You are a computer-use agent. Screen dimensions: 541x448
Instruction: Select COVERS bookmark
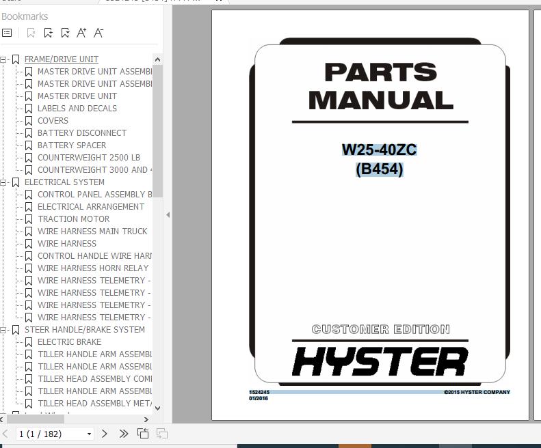click(x=53, y=121)
